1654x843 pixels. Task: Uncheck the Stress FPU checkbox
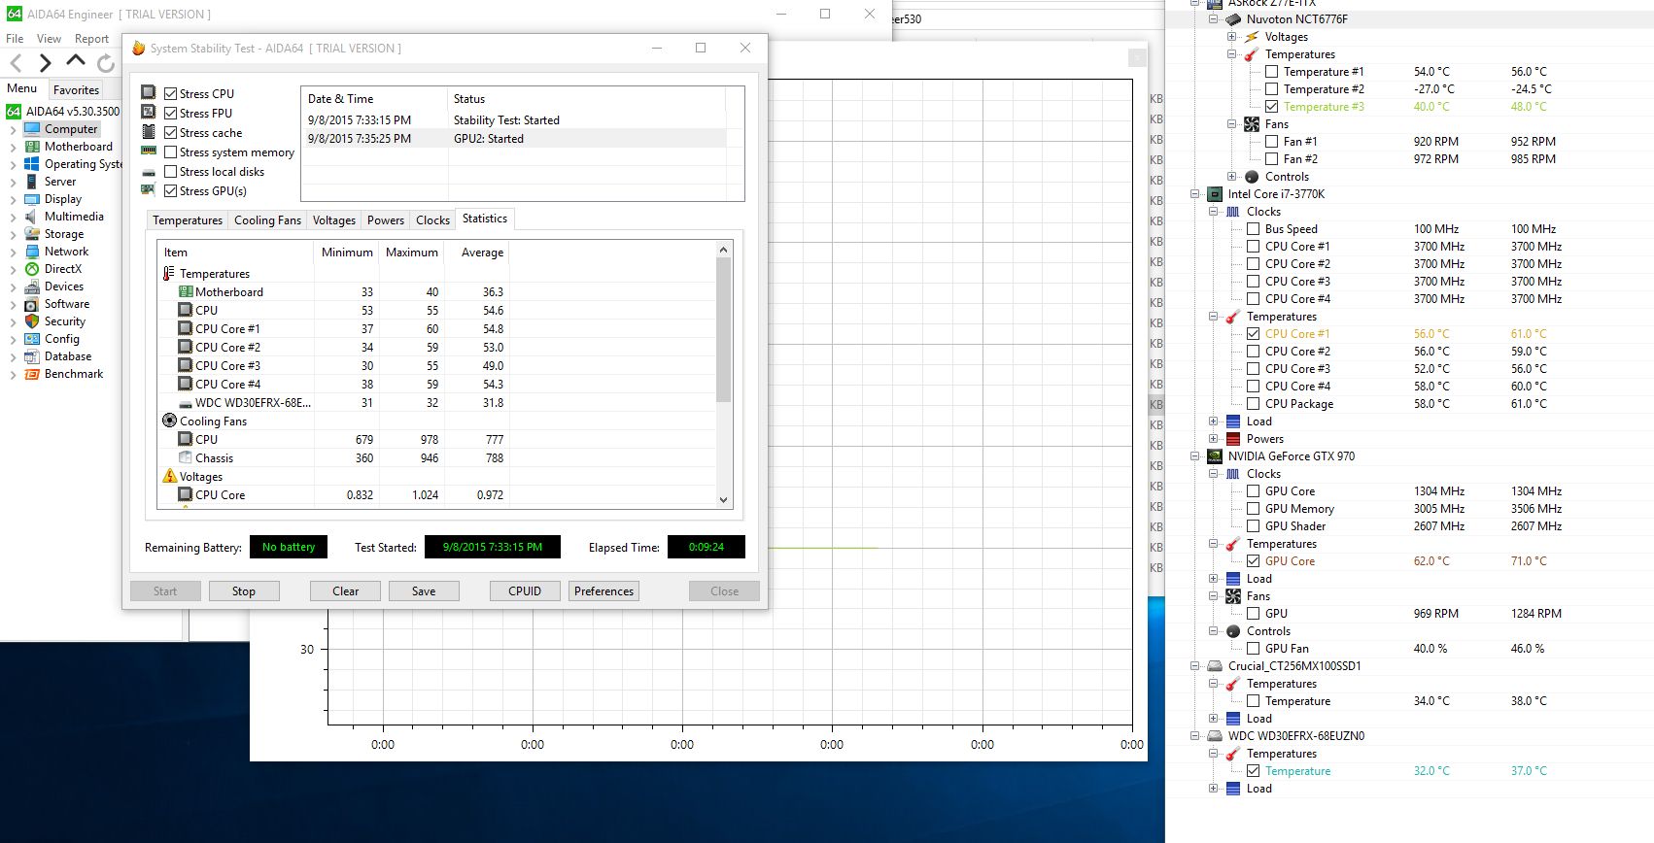click(x=170, y=114)
